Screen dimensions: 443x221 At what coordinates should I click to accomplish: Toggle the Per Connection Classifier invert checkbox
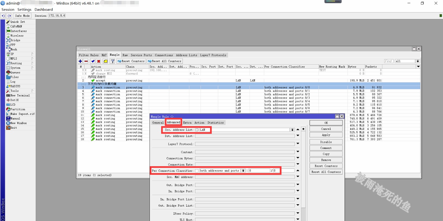pos(197,171)
